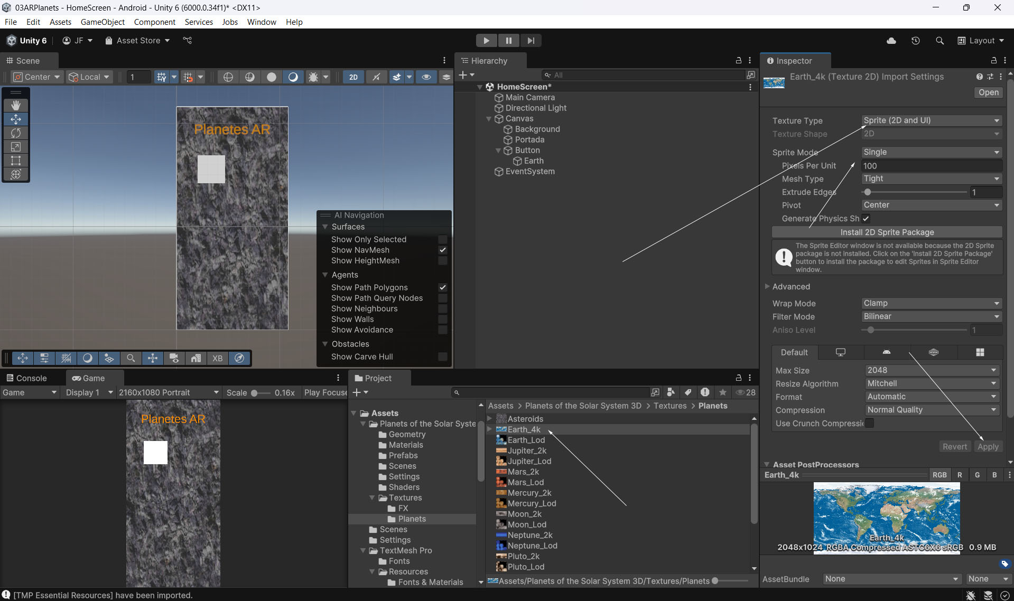The width and height of the screenshot is (1014, 601).
Task: Click Install 2D Sprite Package button
Action: coord(887,232)
